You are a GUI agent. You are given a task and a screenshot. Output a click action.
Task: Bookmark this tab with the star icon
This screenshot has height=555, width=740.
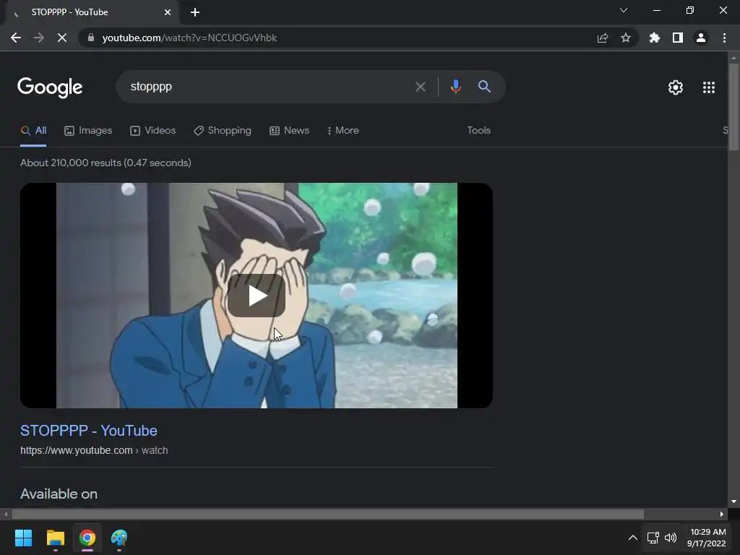[x=626, y=38]
